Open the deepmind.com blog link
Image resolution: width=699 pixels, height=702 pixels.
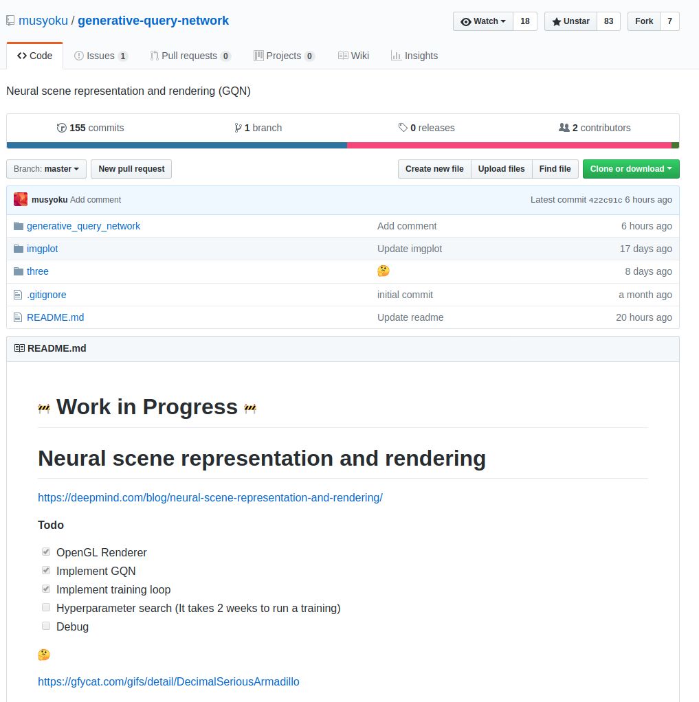[210, 497]
